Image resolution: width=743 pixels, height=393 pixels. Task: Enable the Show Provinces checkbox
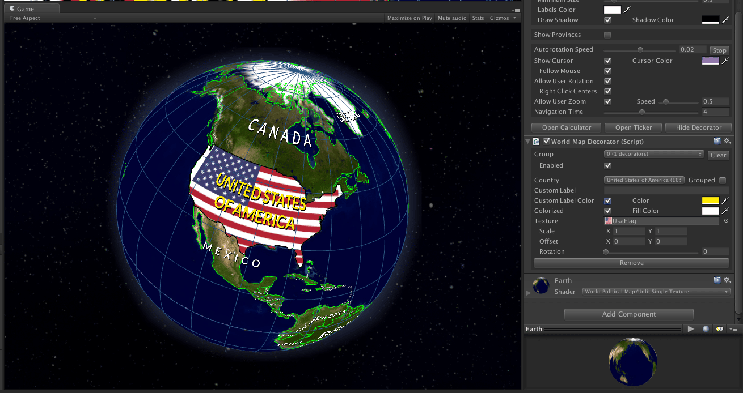click(607, 35)
